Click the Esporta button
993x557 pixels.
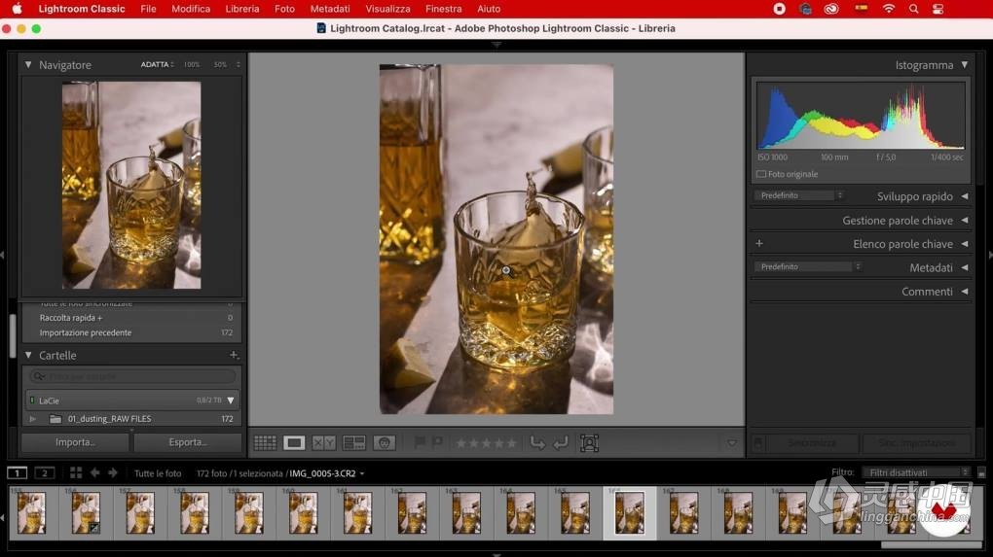coord(188,442)
